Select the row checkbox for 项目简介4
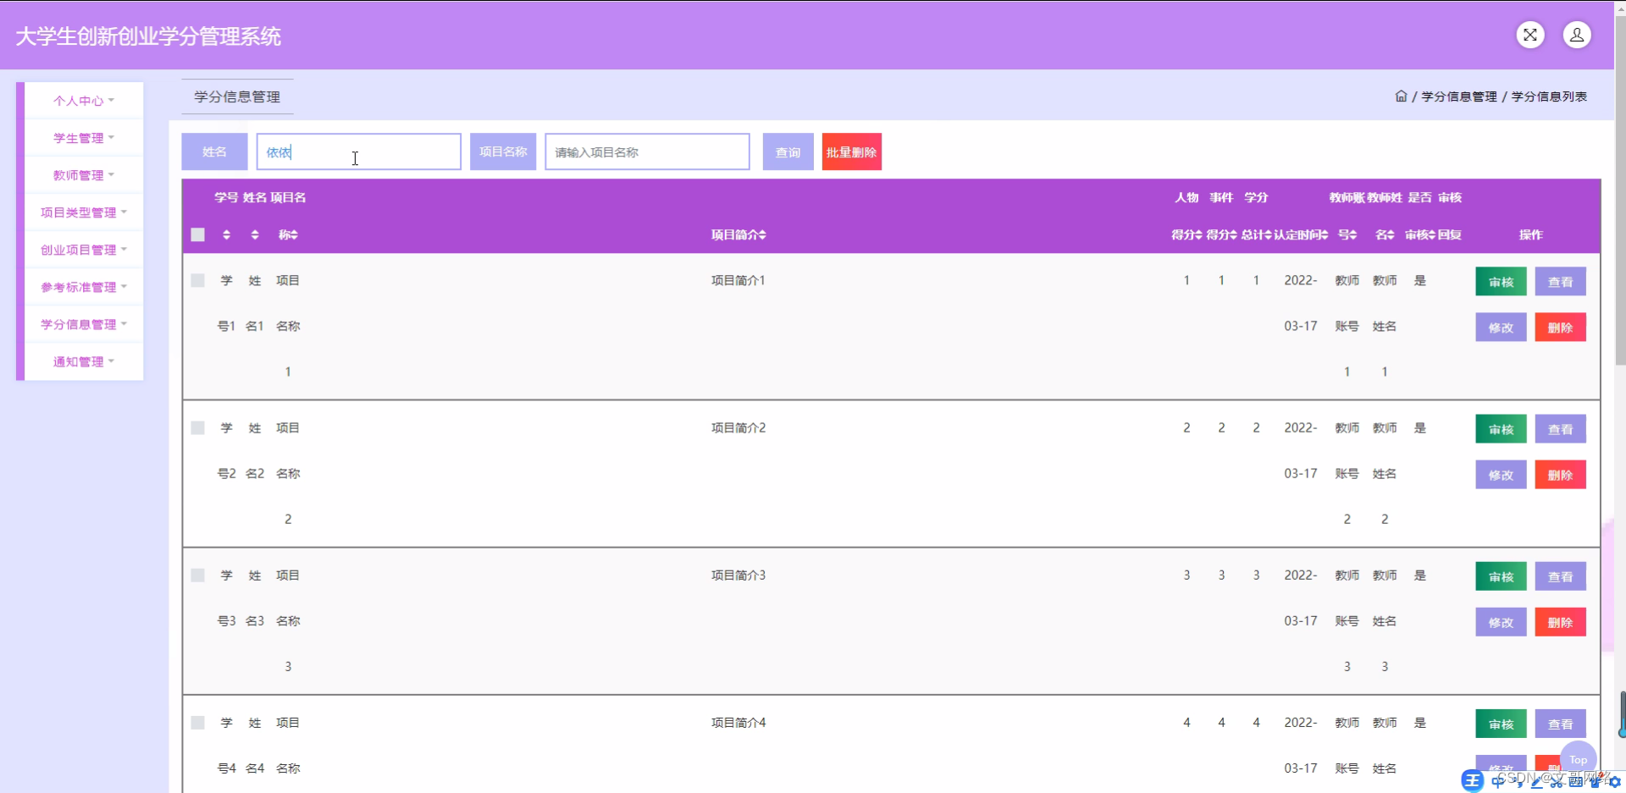The height and width of the screenshot is (793, 1626). pyautogui.click(x=198, y=722)
